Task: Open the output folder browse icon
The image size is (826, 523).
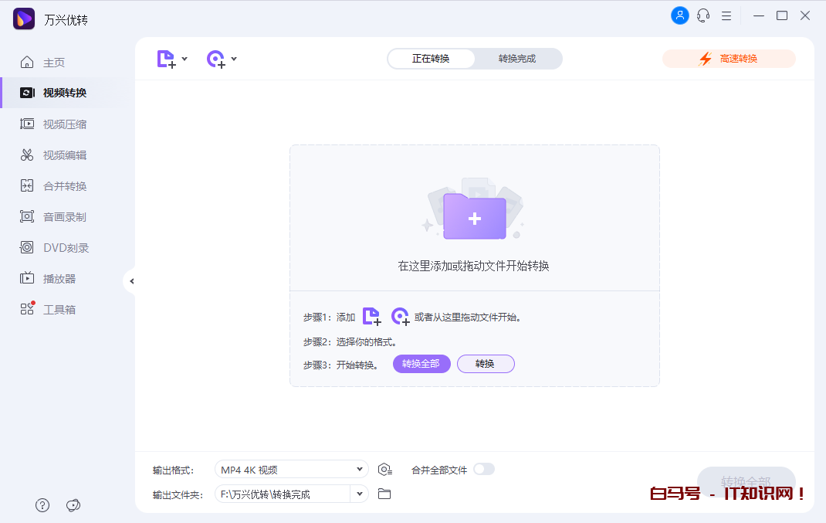Action: tap(384, 494)
